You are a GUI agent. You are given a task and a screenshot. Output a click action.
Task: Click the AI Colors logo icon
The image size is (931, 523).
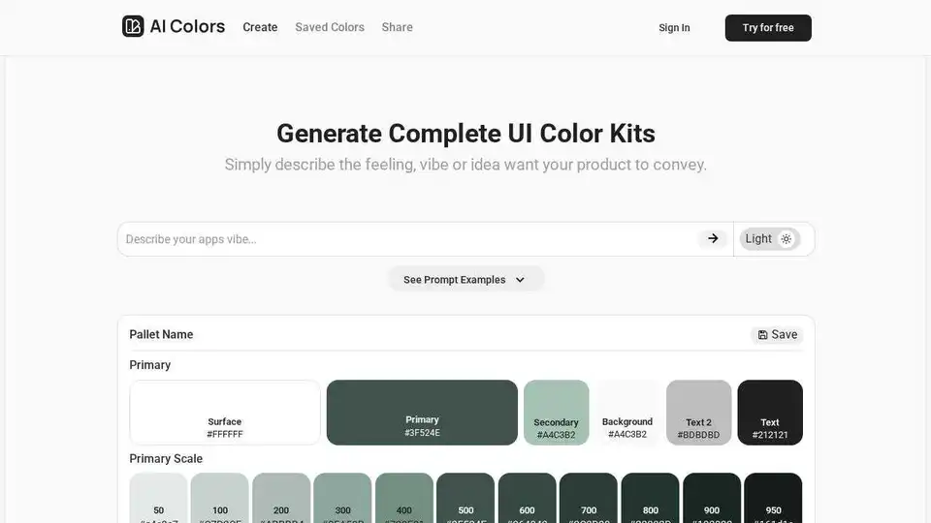point(133,26)
